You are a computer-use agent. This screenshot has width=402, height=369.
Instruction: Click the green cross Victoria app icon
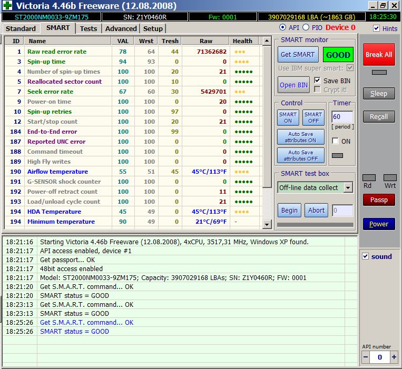7,5
